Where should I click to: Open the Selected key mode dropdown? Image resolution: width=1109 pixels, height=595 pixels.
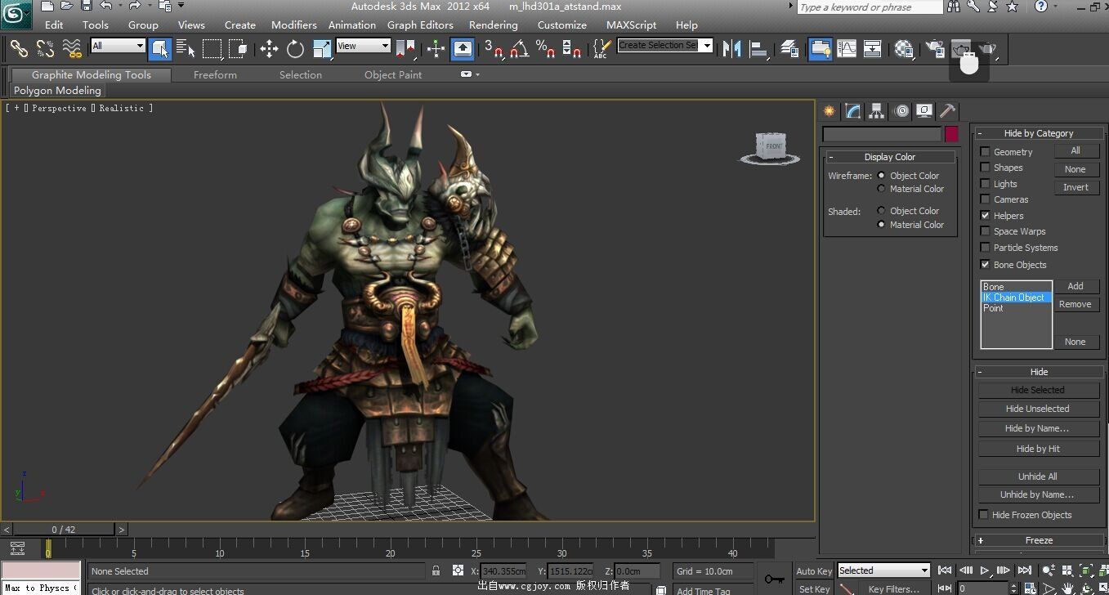883,570
